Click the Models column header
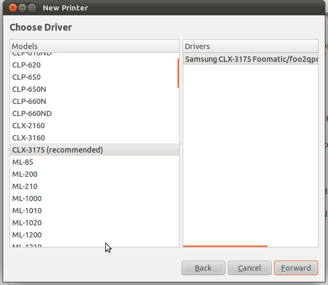This screenshot has height=285, width=328. (x=94, y=46)
